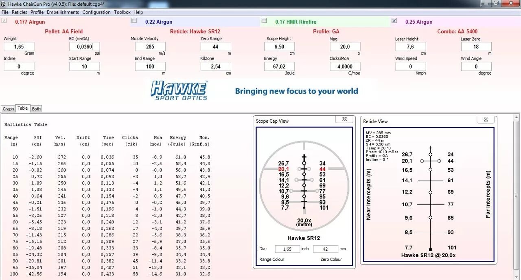Edit the Laser Zero field
Screen dimensions: 521x280
pyautogui.click(x=476, y=47)
